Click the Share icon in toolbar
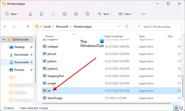185x111 pixels. pyautogui.click(x=76, y=14)
